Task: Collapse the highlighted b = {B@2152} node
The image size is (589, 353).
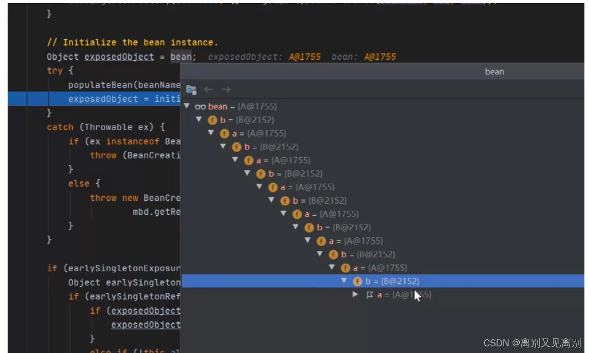Action: (344, 281)
